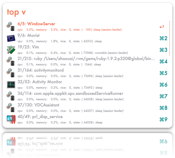Click the Vim app icon
The image size is (175, 158).
[11, 50]
